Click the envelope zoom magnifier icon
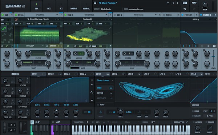Image resolution: width=218 pixels, height=135 pixels. [92, 92]
